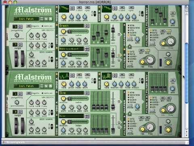The height and width of the screenshot is (146, 194).
Task: Click Mod A curve display on upper Malström
Action: tap(64, 9)
